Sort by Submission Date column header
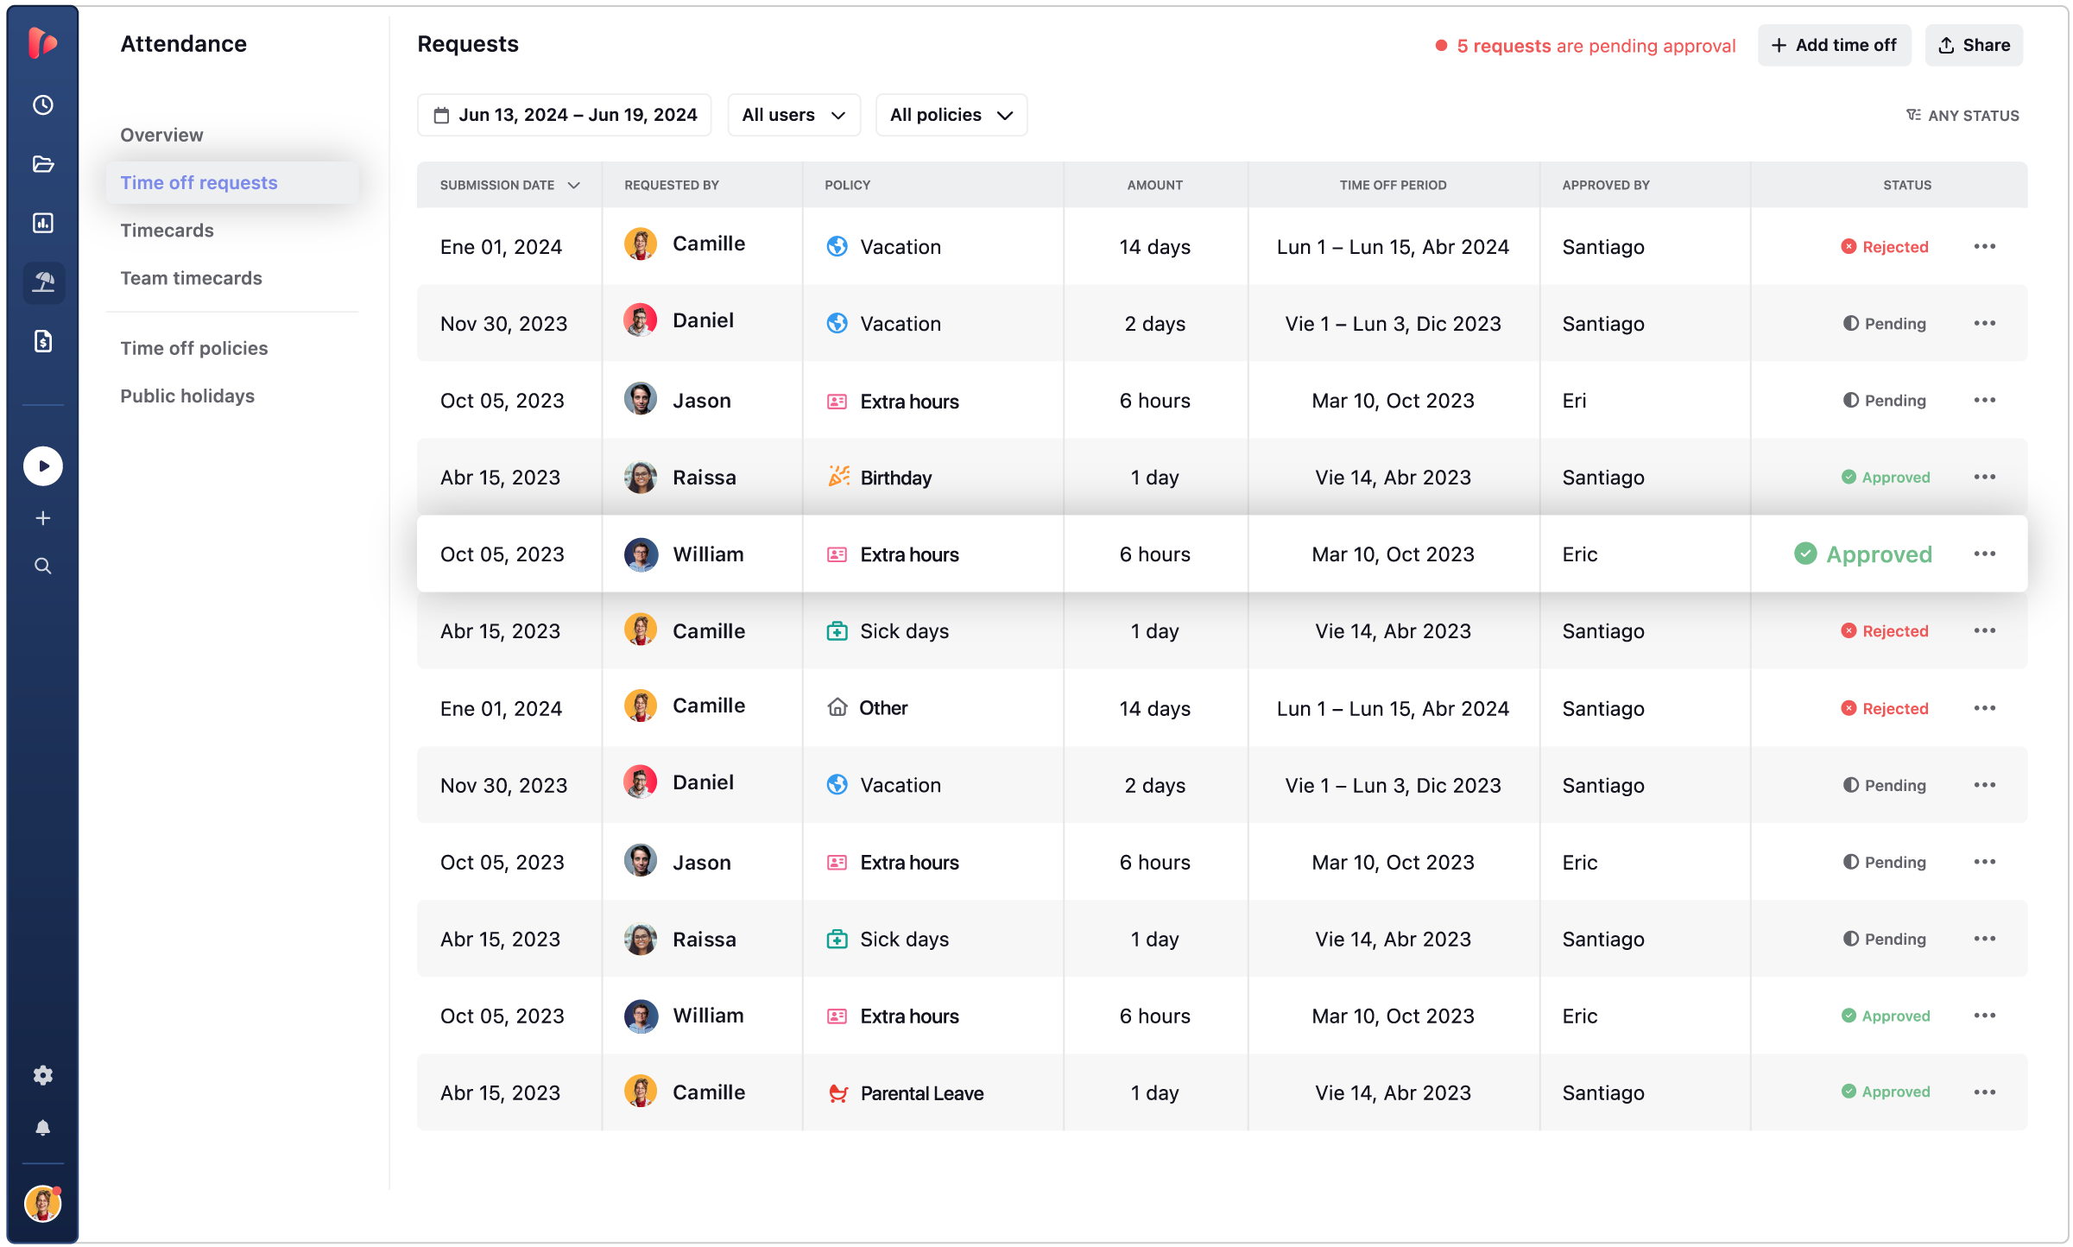This screenshot has width=2073, height=1247. click(x=509, y=185)
